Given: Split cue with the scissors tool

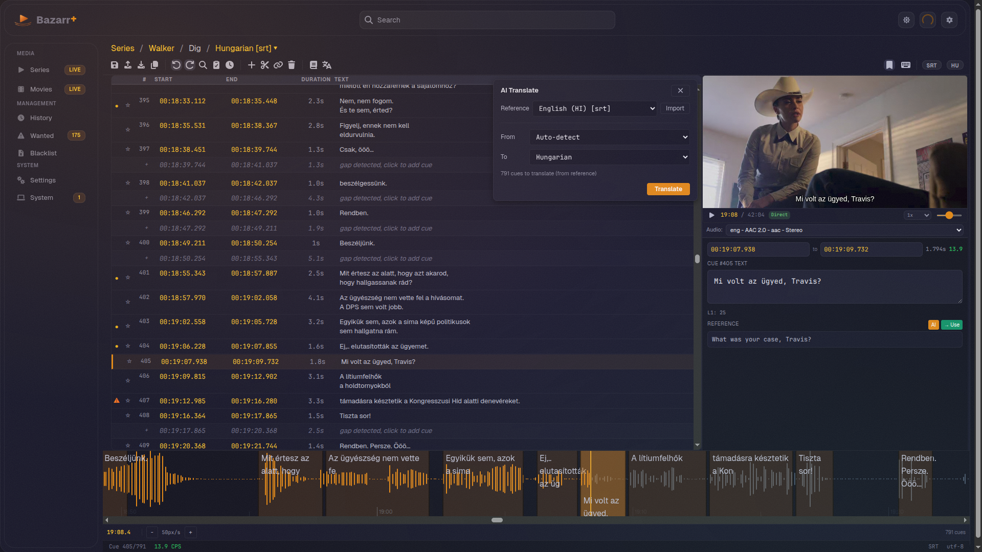Looking at the screenshot, I should coord(265,65).
